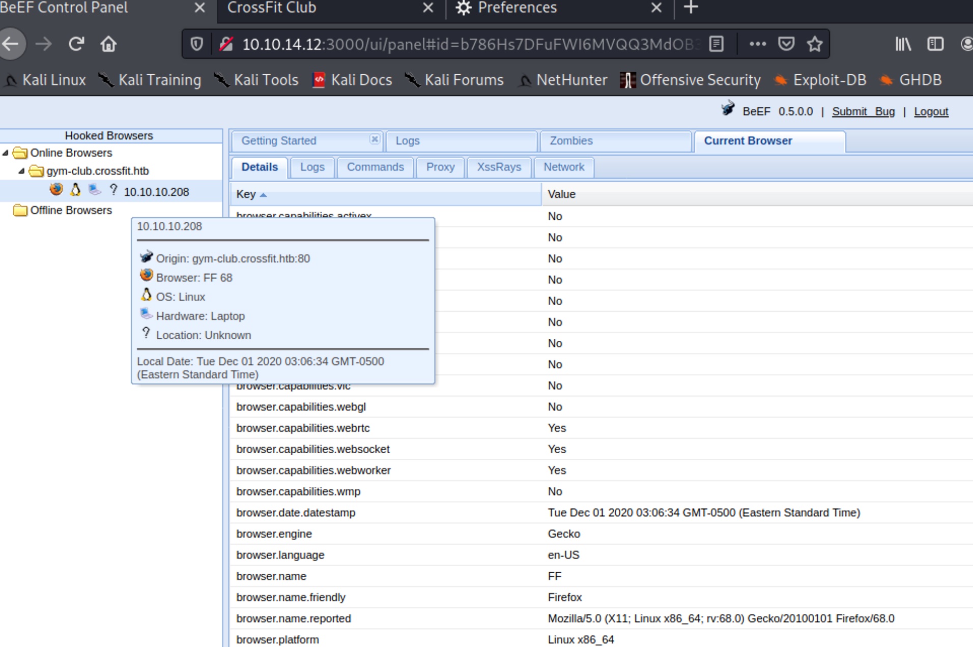Open the Firefox Library icon

tap(903, 44)
